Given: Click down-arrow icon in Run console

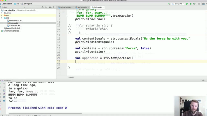Looking at the screenshot, I should click(4, 87).
